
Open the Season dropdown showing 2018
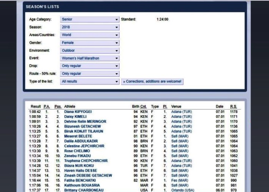[x=90, y=27]
